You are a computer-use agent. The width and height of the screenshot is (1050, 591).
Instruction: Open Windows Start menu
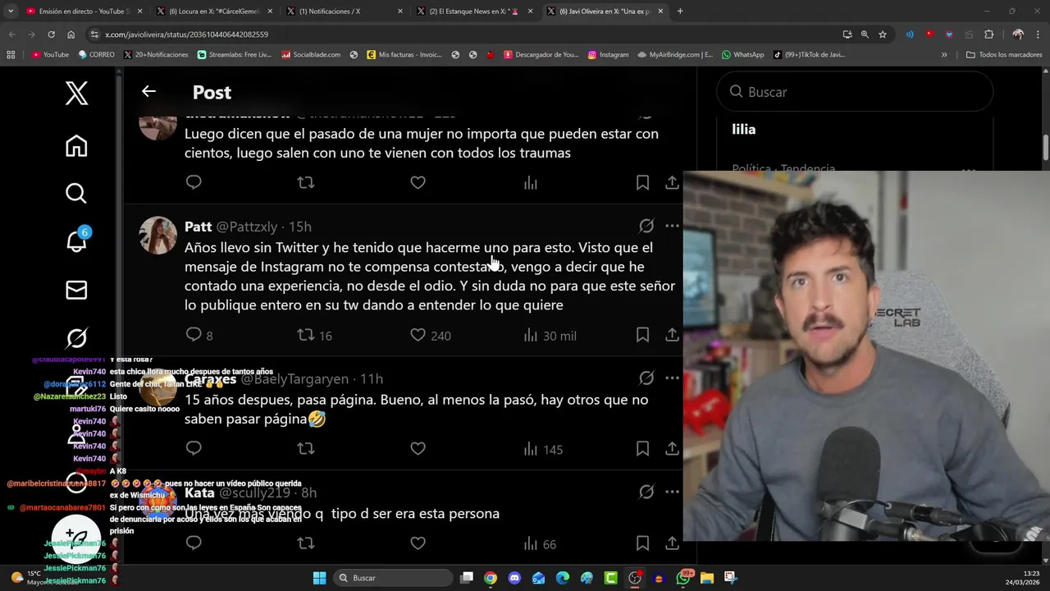320,578
